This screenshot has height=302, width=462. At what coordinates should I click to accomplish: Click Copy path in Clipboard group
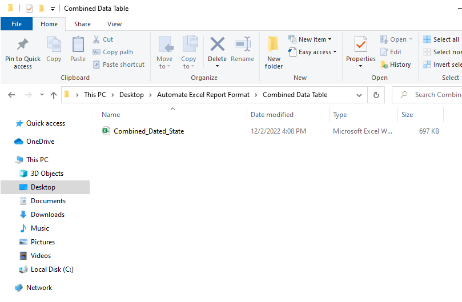pos(113,52)
